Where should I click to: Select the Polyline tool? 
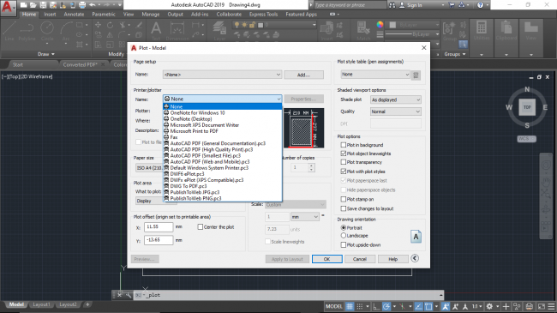(27, 31)
